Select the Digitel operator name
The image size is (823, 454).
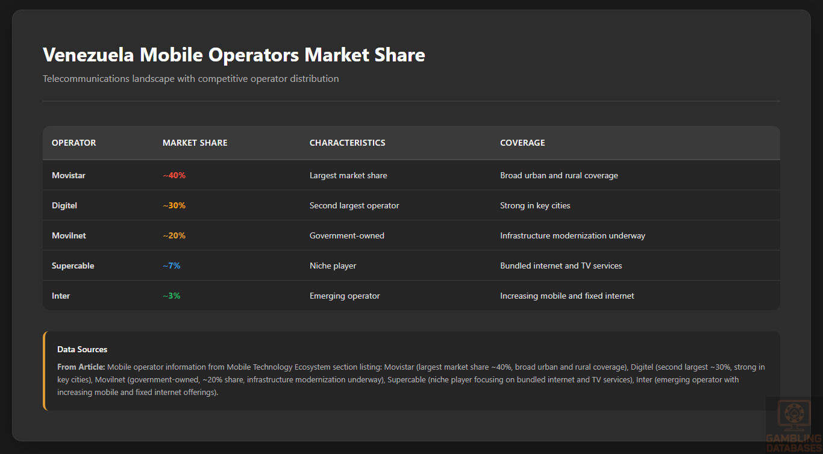[64, 205]
